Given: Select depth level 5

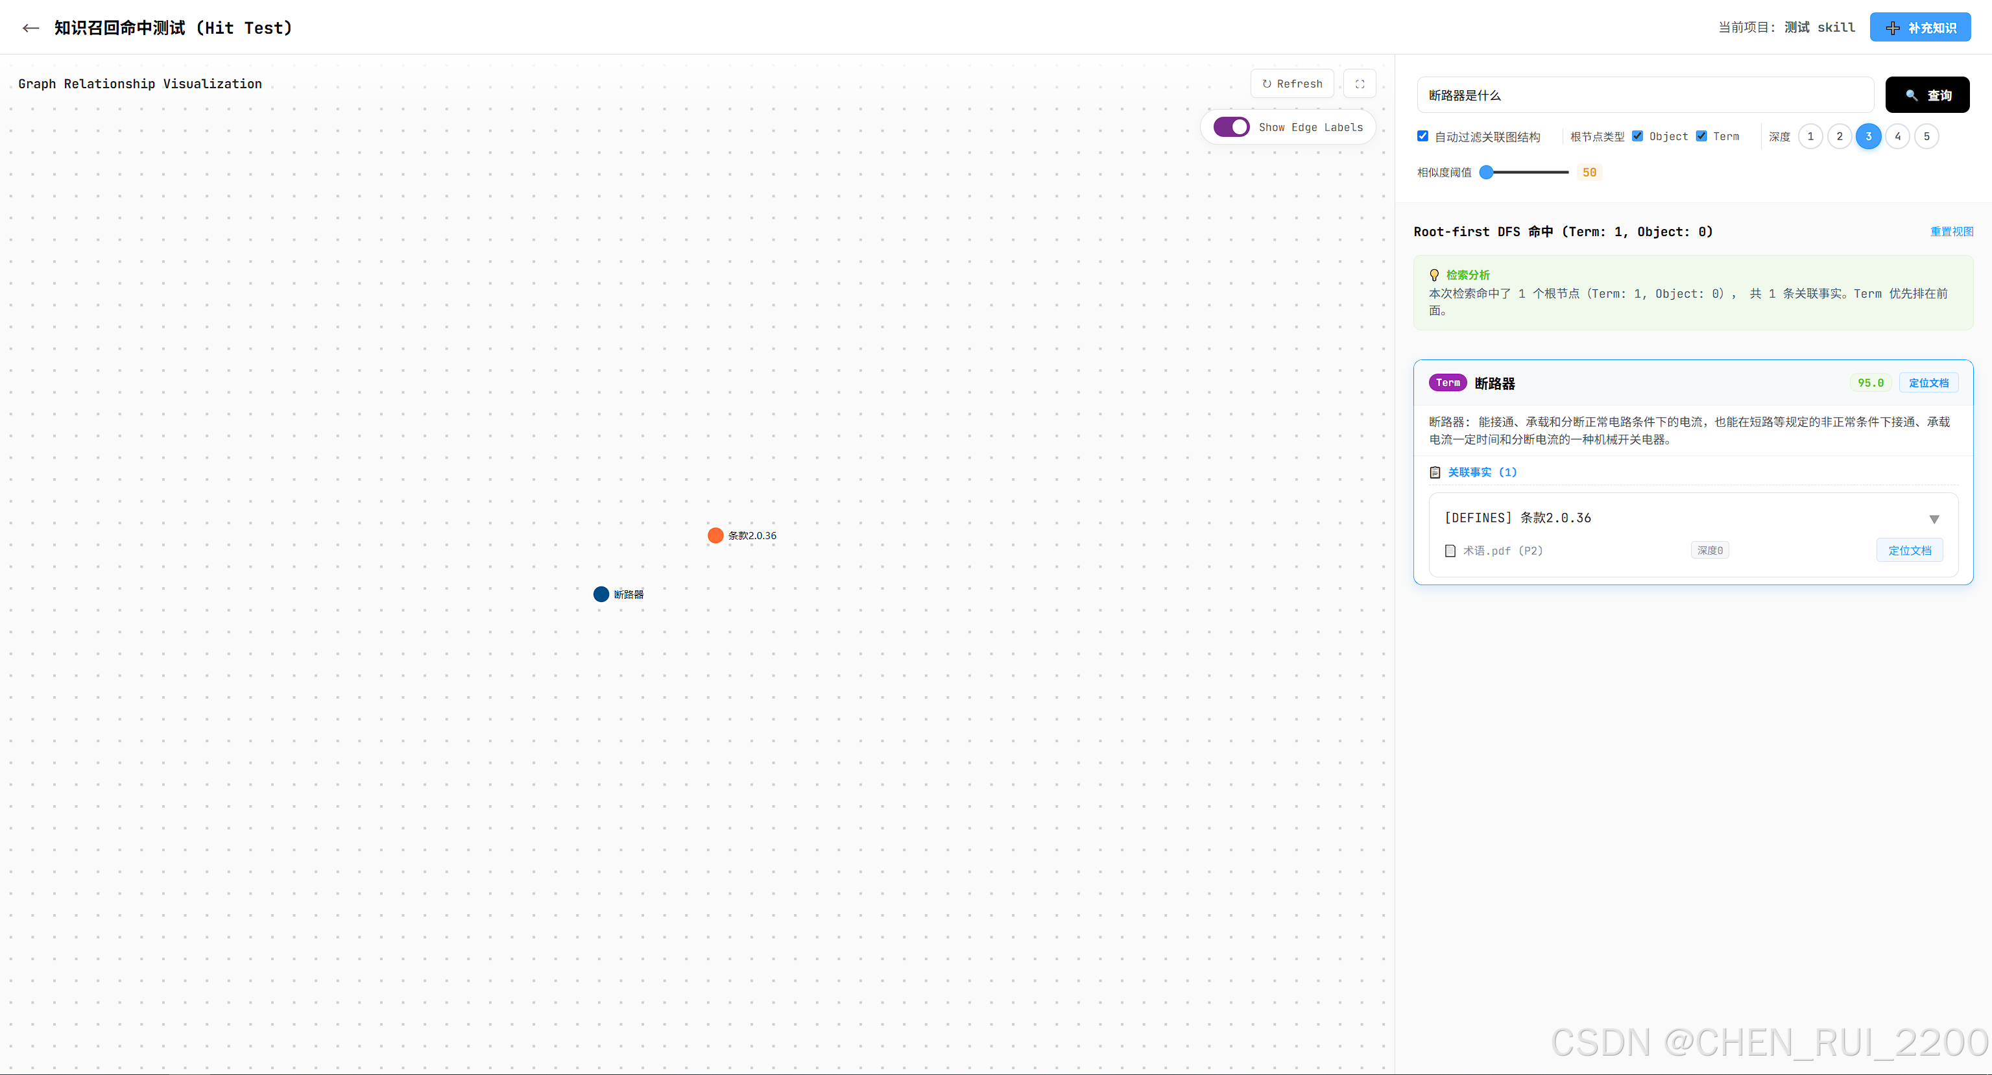Looking at the screenshot, I should (x=1926, y=136).
